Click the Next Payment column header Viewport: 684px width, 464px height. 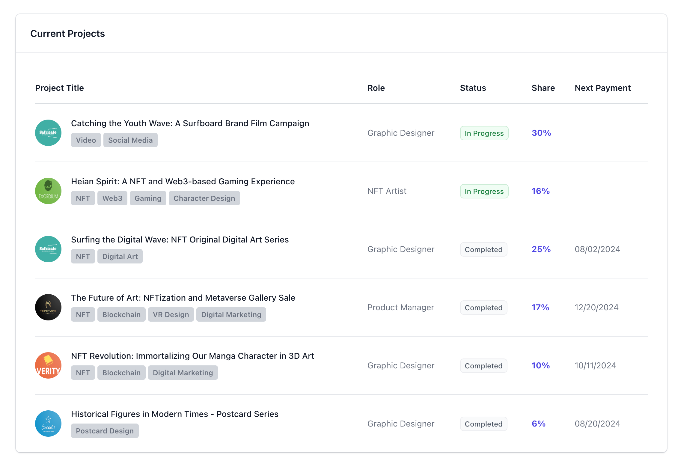[602, 88]
